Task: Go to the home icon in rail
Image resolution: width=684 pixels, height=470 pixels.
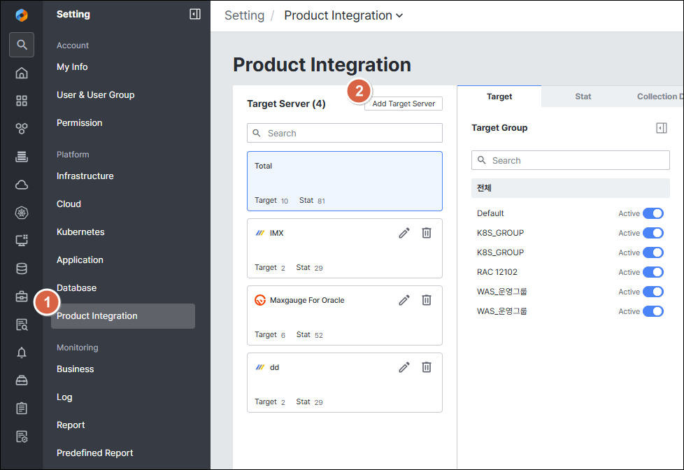Action: point(22,73)
